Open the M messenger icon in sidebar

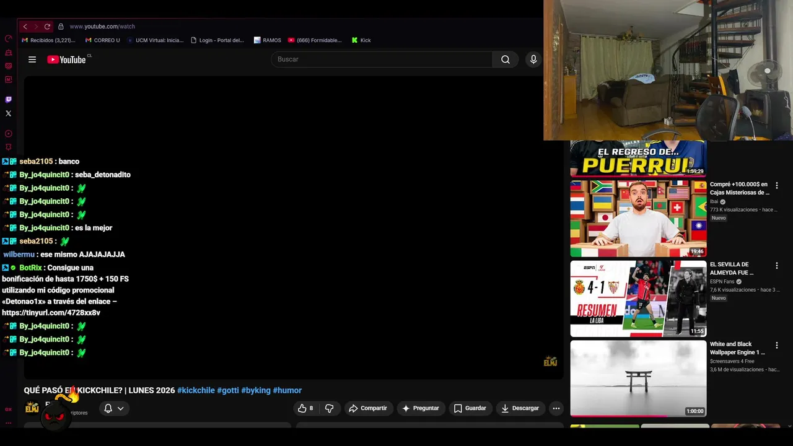point(8,79)
